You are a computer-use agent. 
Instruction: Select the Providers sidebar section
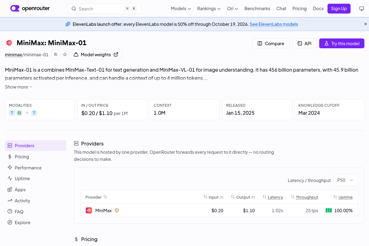pos(36,146)
